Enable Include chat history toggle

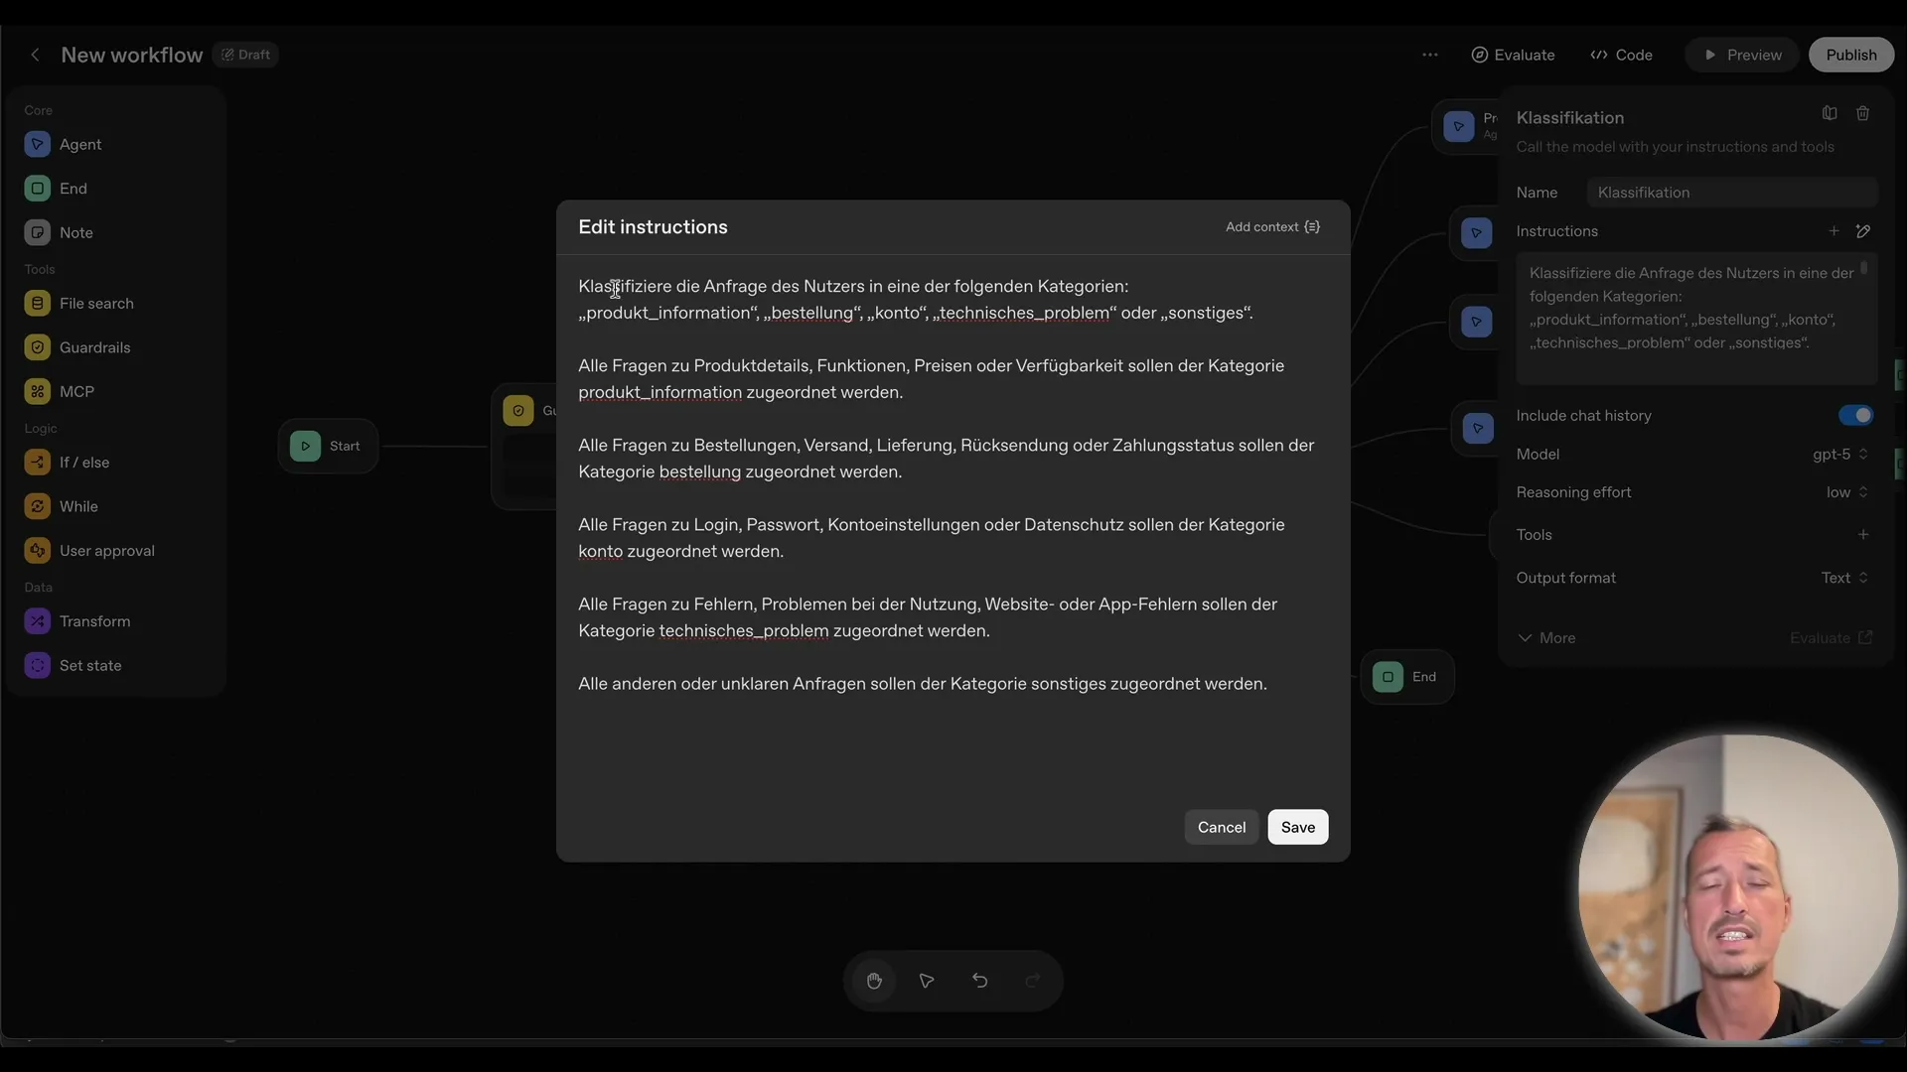1855,416
